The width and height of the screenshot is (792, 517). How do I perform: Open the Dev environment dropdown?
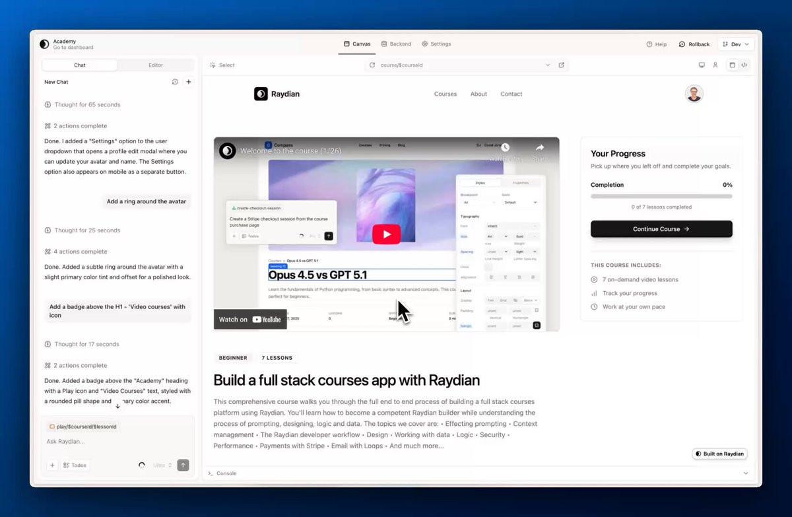[x=736, y=44]
